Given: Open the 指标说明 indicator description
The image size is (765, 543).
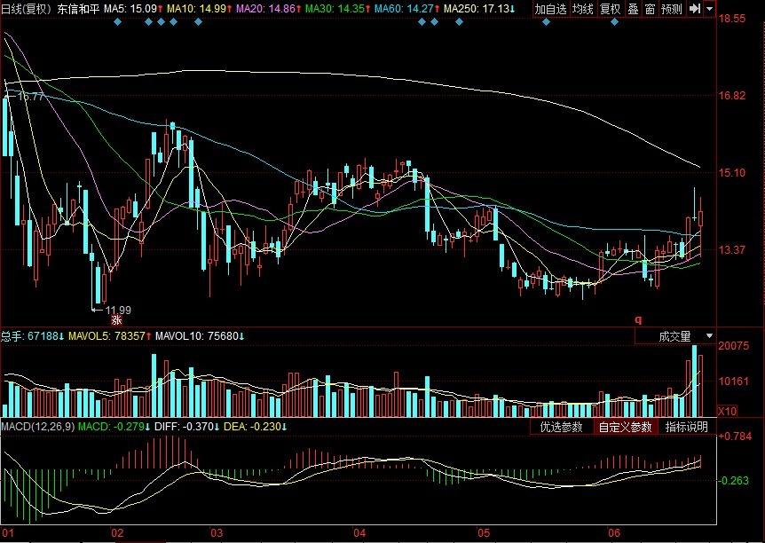Looking at the screenshot, I should tap(687, 427).
